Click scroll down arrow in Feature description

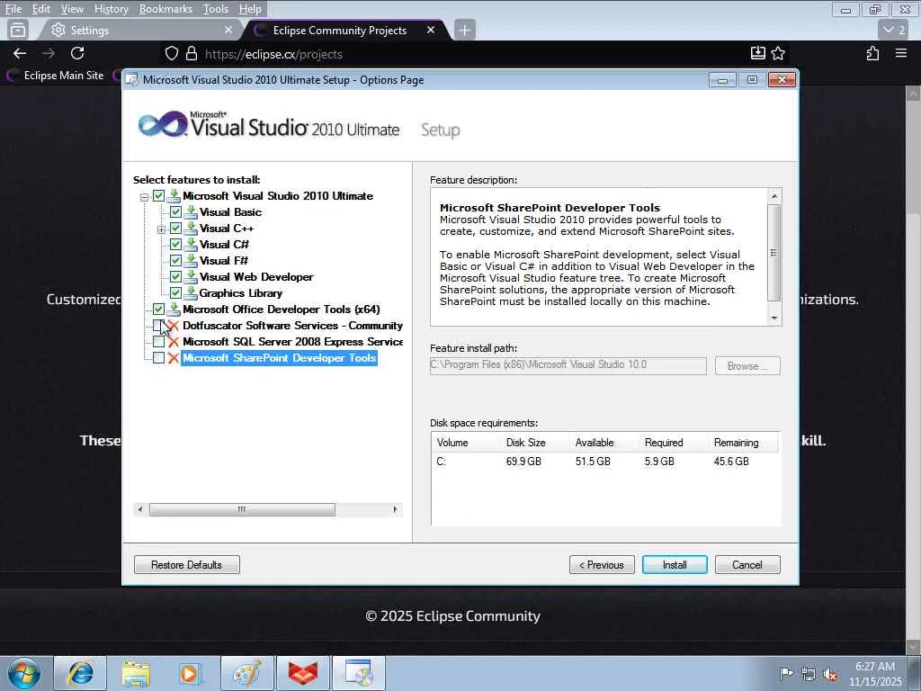774,318
